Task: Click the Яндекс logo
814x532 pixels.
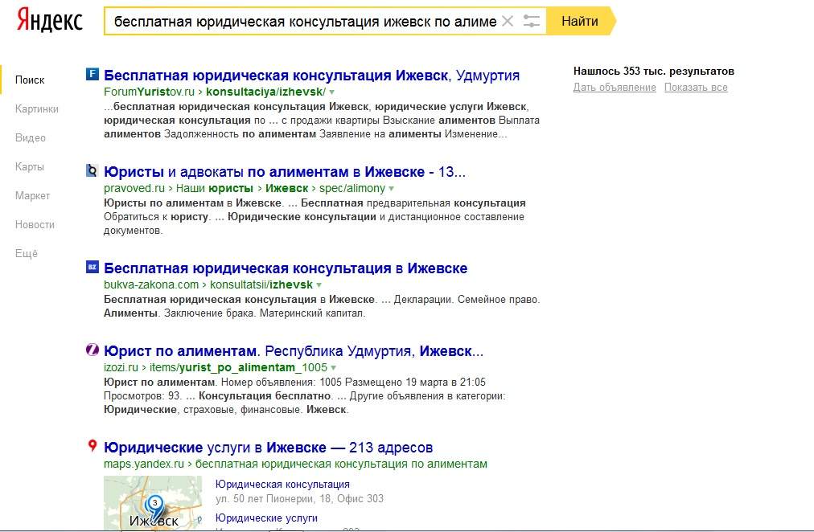Action: click(x=50, y=21)
